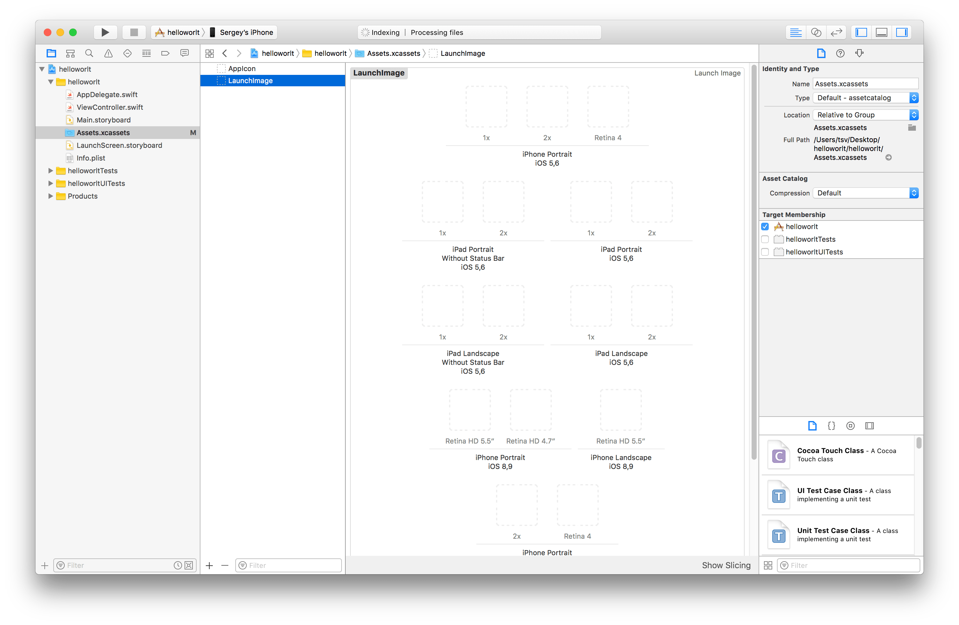Show the Code Snippet library
The image size is (959, 625).
tap(831, 426)
